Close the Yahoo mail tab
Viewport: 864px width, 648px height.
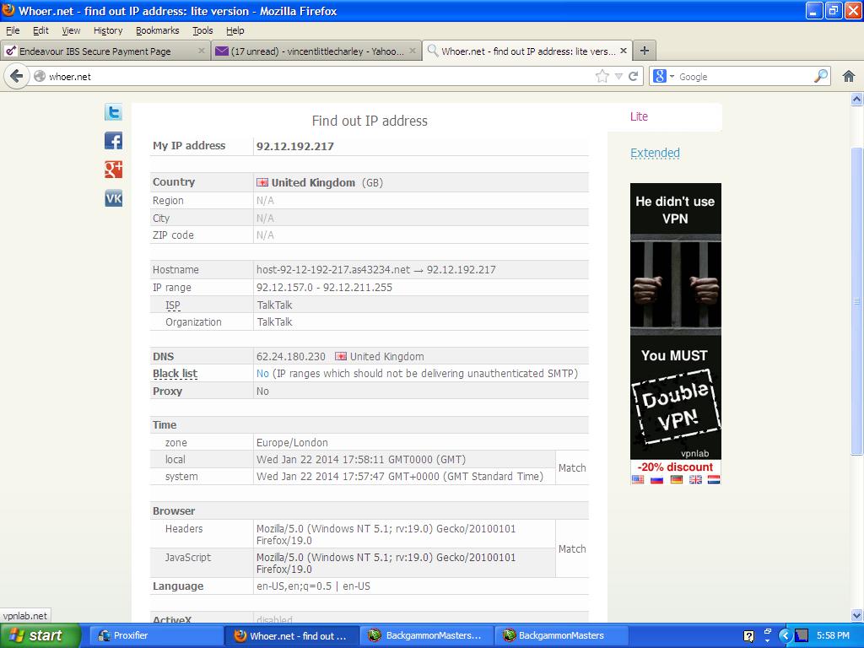[x=413, y=51]
